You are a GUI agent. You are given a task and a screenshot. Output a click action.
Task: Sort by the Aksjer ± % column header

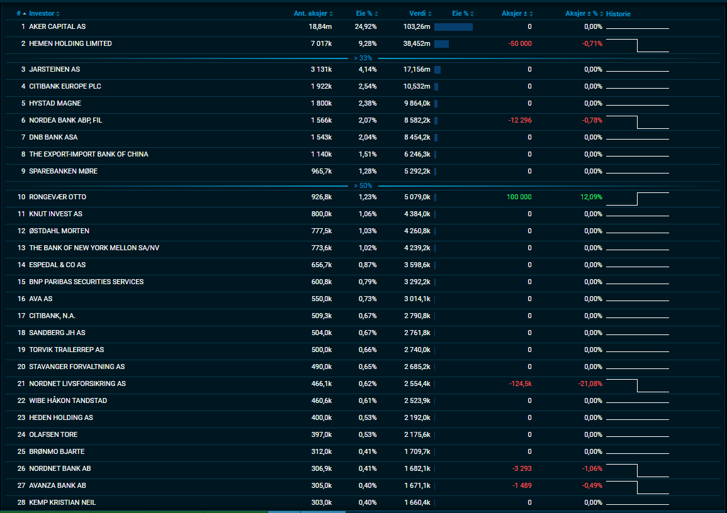[584, 13]
